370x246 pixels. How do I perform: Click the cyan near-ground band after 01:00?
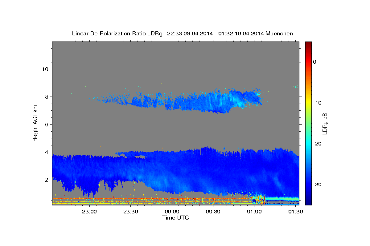point(282,199)
